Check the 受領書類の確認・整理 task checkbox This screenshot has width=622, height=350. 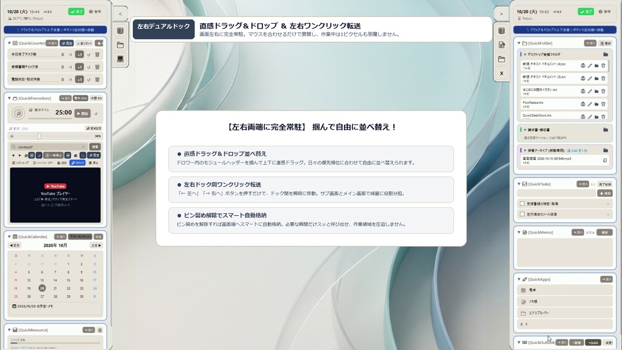tap(522, 204)
